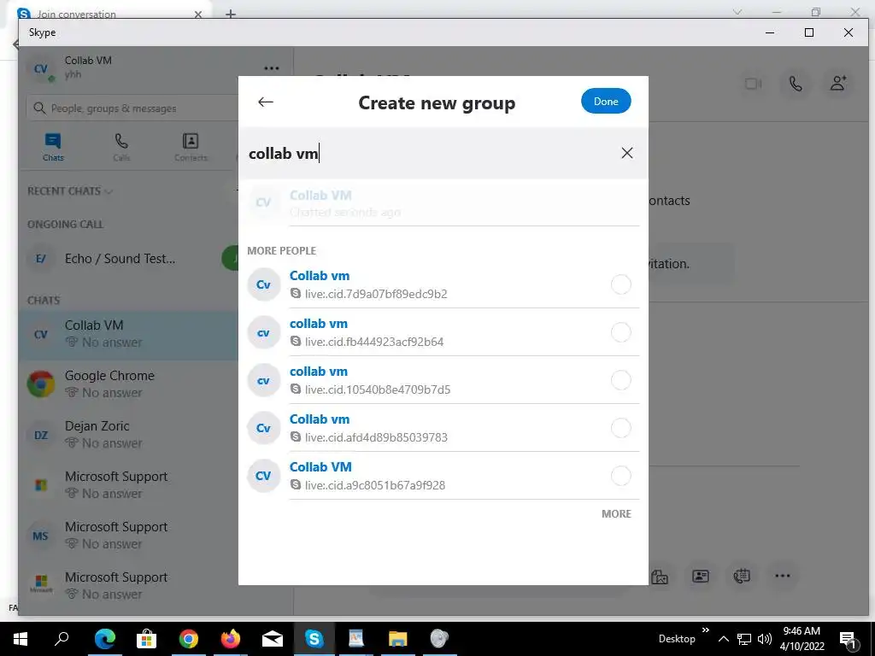The image size is (875, 656).
Task: Select the radio for live:.cid.a9c8051b67a9f928
Action: coord(620,476)
